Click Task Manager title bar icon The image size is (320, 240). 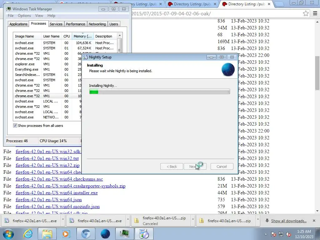point(8,9)
